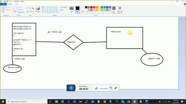Viewport: 186px width, 104px height.
Task: Click the Windows Start button
Action: point(3,101)
